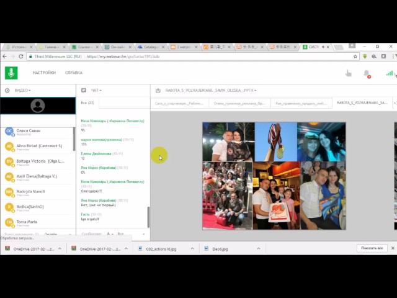Open the chat recipient 'Все' dropdown
Viewport: 397px width, 298px height.
point(131,234)
